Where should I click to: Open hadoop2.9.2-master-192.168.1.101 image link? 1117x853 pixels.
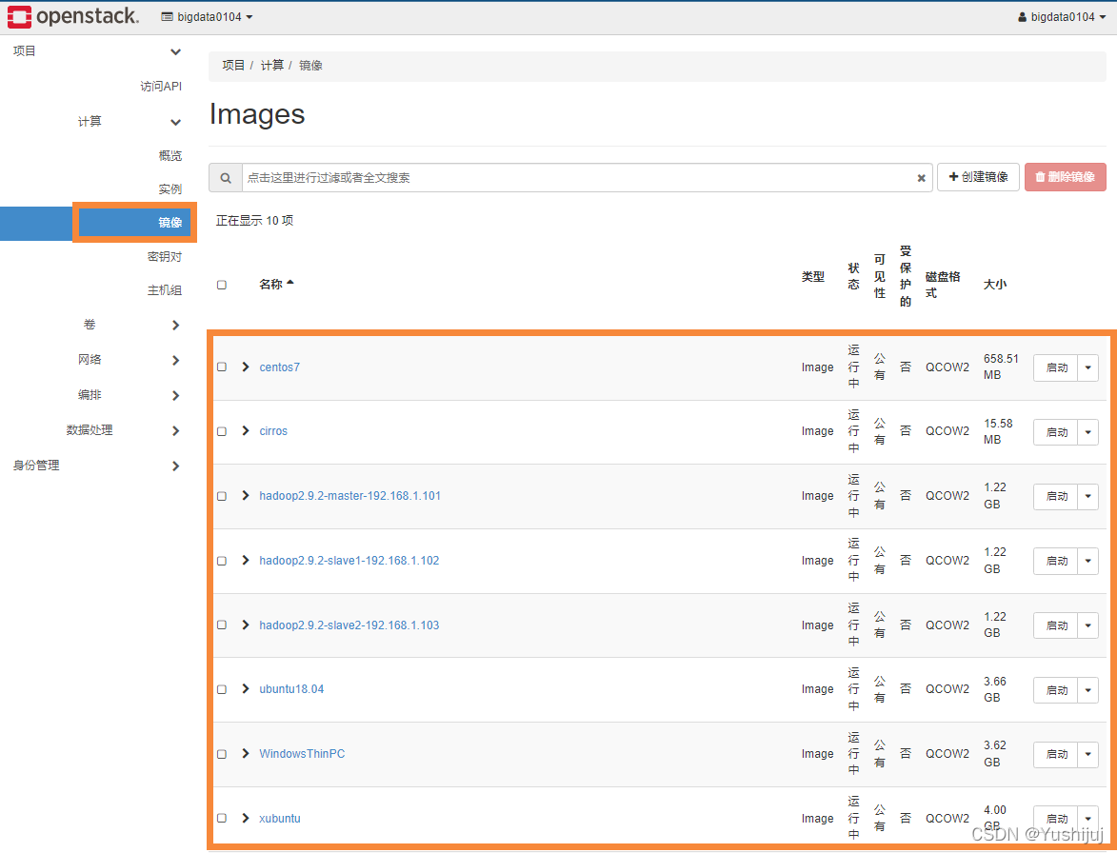click(349, 496)
